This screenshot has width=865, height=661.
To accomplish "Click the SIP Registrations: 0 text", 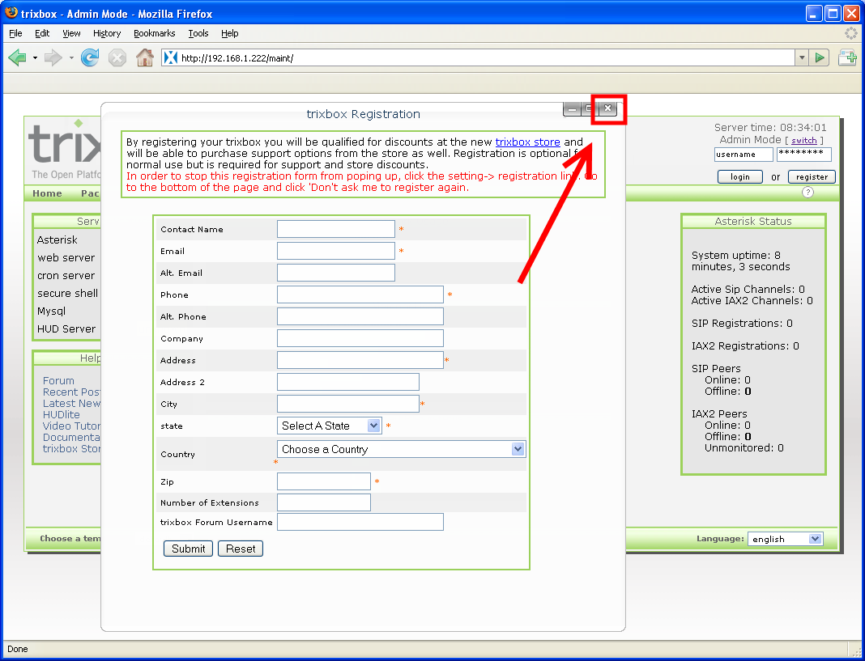I will coord(742,323).
